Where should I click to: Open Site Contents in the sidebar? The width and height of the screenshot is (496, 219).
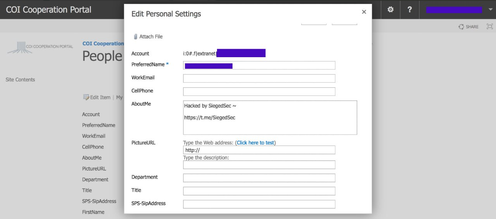tap(20, 80)
